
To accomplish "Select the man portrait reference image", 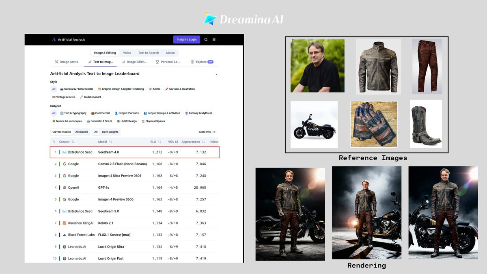I will coord(317,66).
